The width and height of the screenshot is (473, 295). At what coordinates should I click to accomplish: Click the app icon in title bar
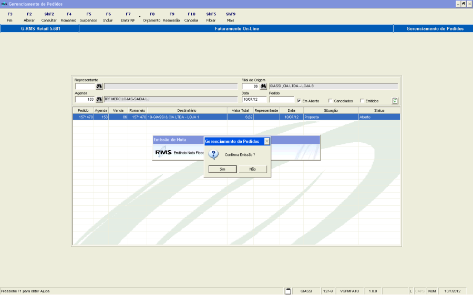[x=4, y=4]
